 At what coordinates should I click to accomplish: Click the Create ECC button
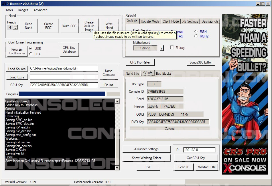tap(48, 26)
